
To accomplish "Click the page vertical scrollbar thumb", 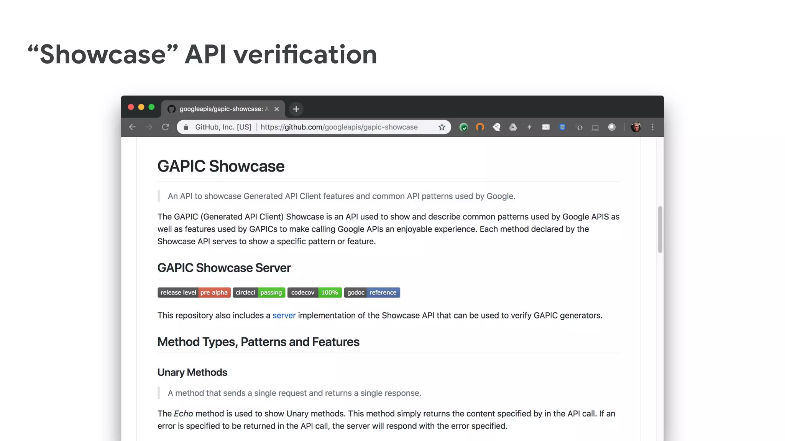I will tap(660, 229).
